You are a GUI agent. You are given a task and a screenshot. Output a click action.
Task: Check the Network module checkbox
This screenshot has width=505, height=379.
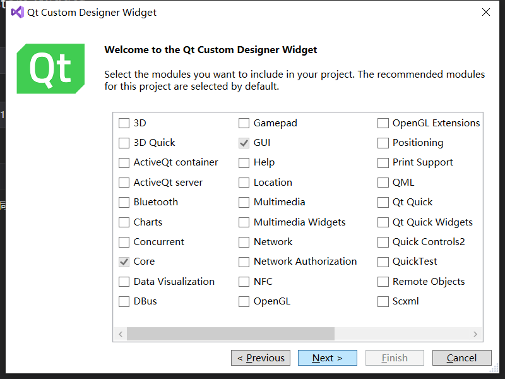pyautogui.click(x=244, y=242)
